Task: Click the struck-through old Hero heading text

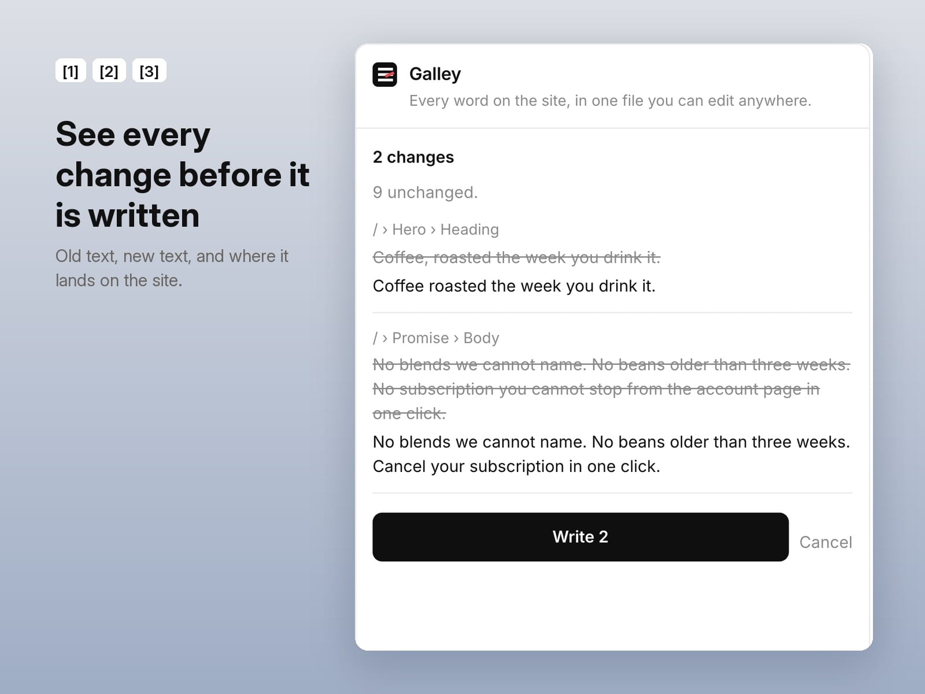Action: point(516,257)
